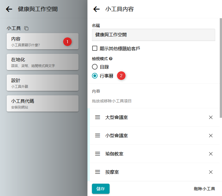222x196 pixels.
Task: Open the 在地化 settings section
Action: 42,62
